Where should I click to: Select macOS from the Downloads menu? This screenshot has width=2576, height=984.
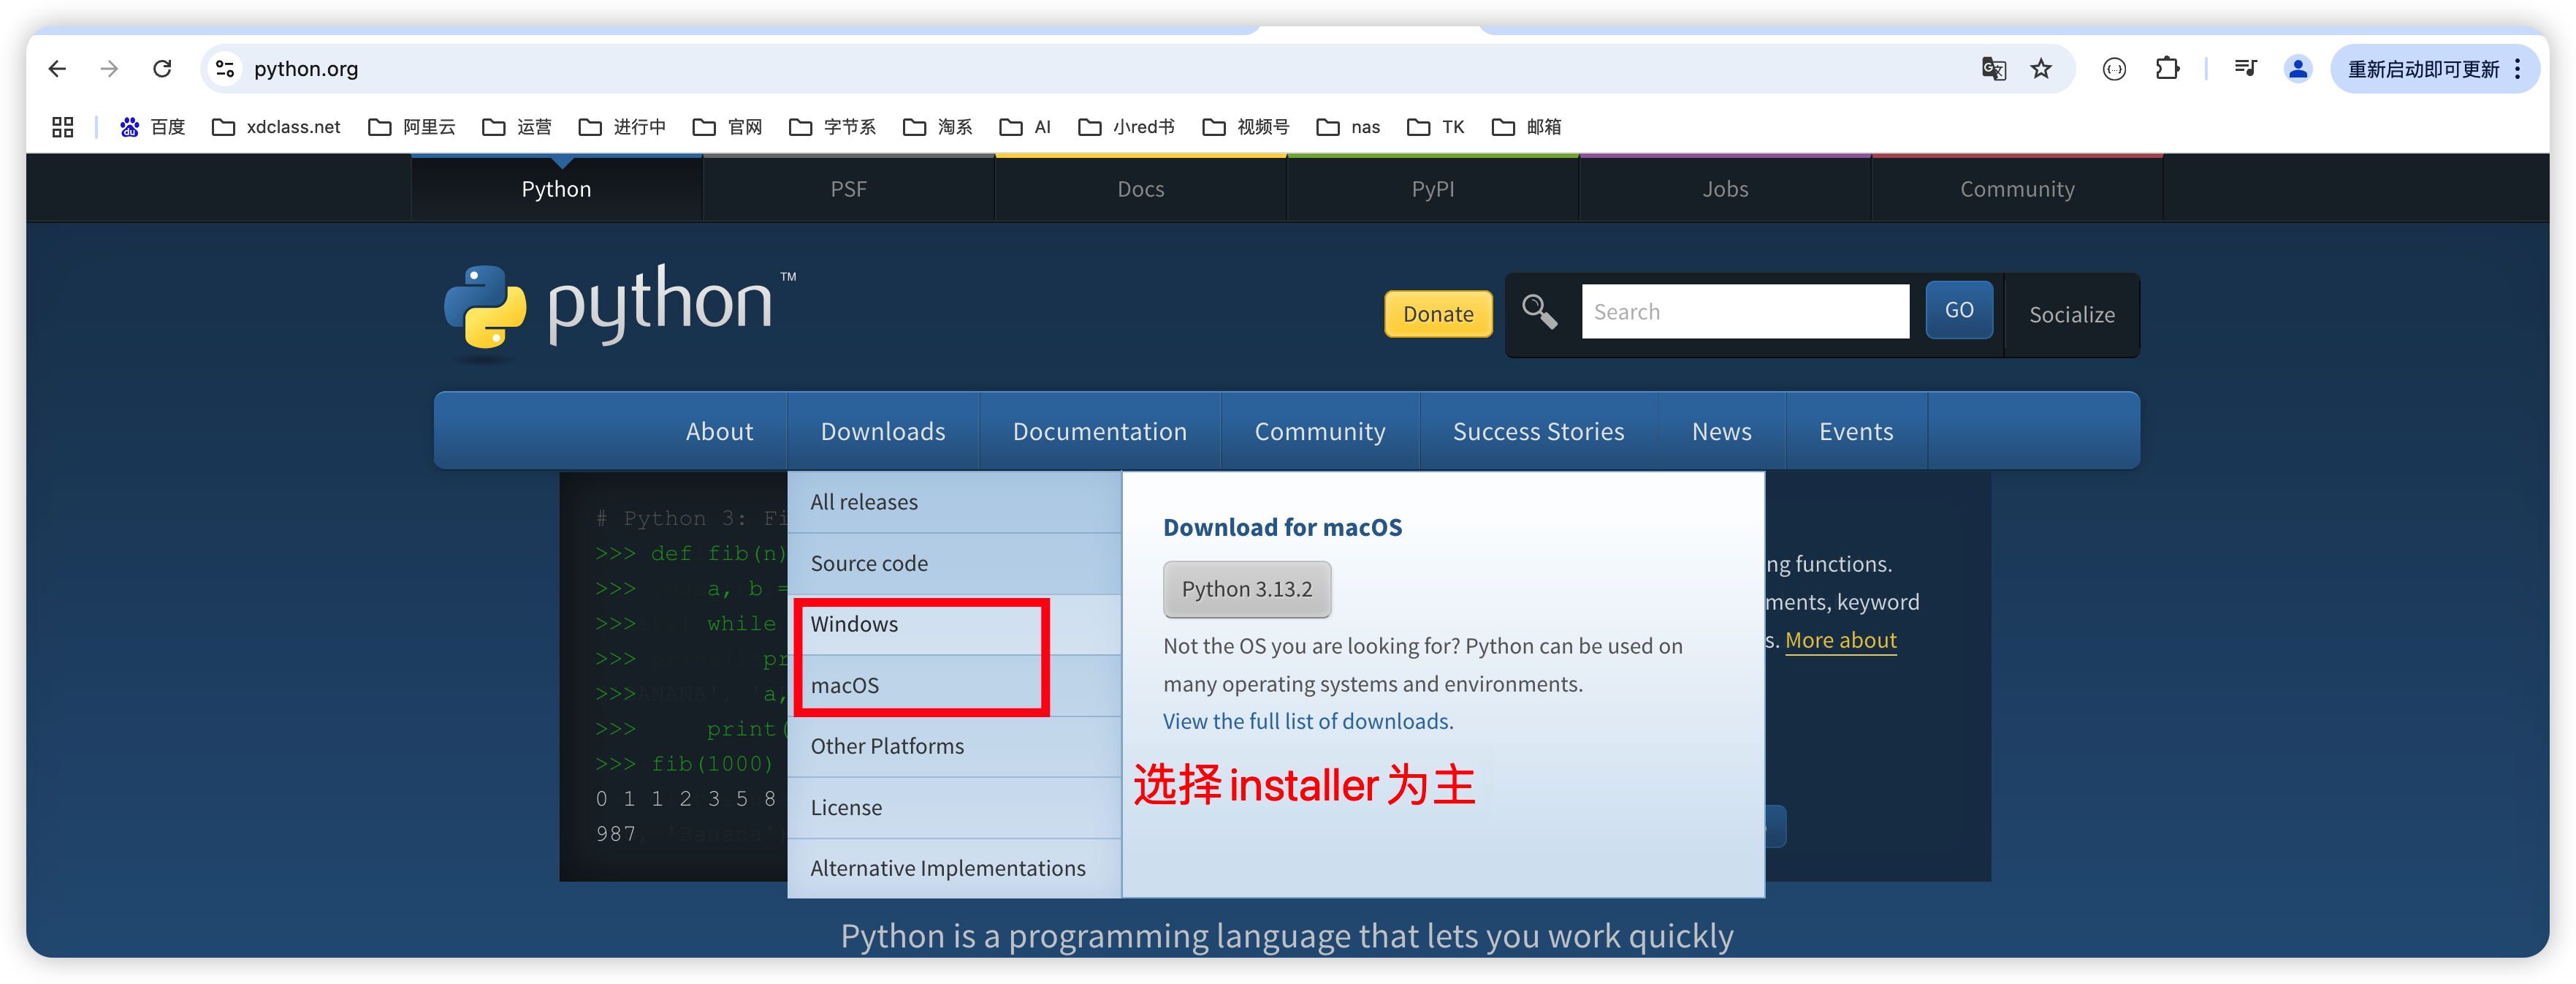point(845,686)
